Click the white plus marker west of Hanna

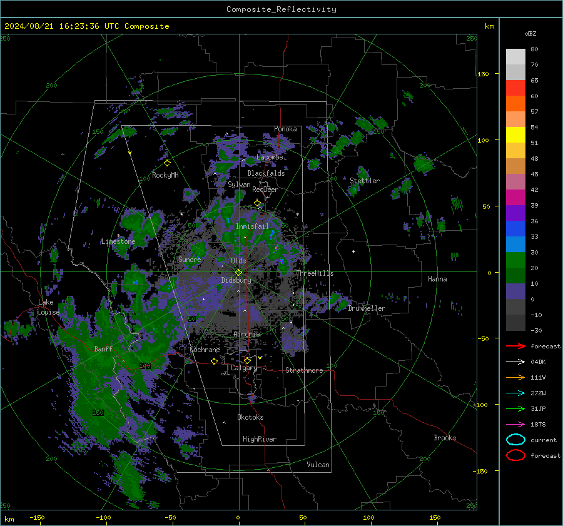pyautogui.click(x=353, y=251)
